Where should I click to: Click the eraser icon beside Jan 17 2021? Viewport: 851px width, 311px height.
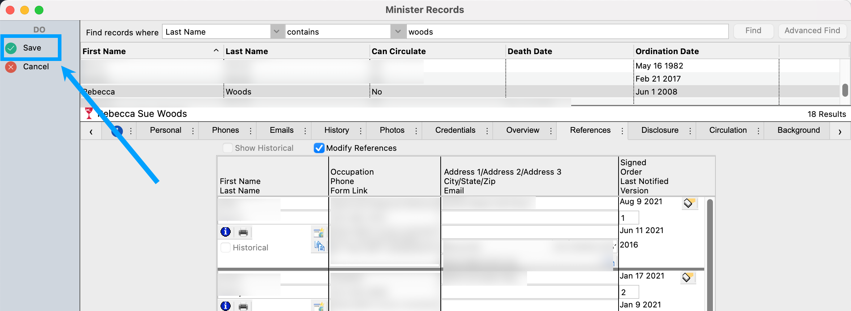tap(687, 277)
